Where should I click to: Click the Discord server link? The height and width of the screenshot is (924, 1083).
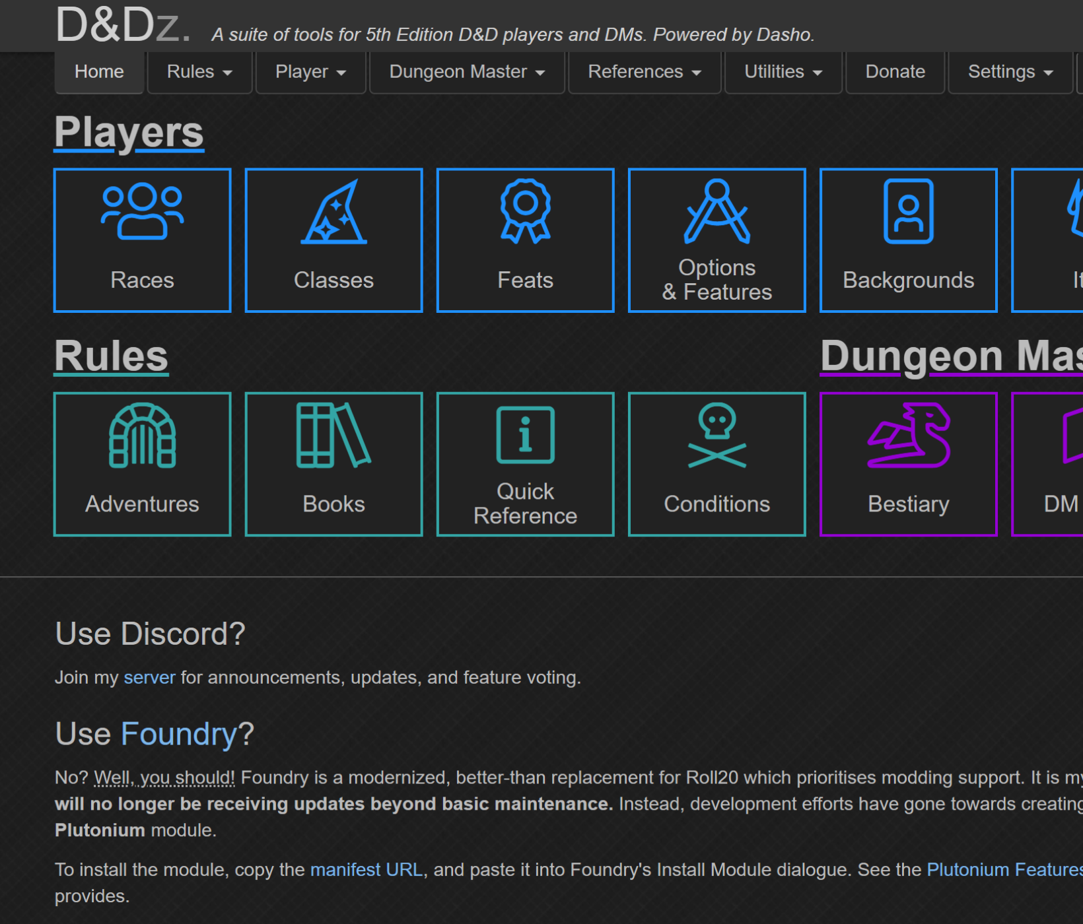click(x=149, y=678)
